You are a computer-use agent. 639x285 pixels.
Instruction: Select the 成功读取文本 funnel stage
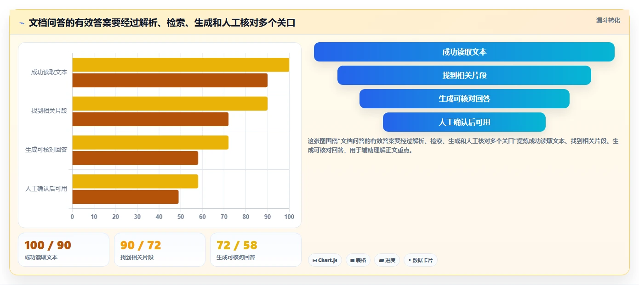(x=464, y=52)
